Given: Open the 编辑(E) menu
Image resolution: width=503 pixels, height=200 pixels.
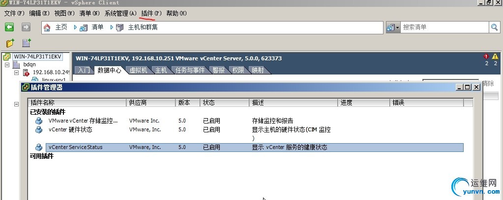Looking at the screenshot, I should (x=39, y=13).
